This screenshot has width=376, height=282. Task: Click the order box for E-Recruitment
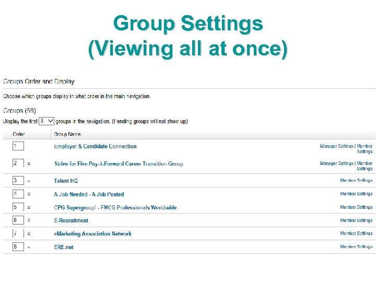coord(18,220)
